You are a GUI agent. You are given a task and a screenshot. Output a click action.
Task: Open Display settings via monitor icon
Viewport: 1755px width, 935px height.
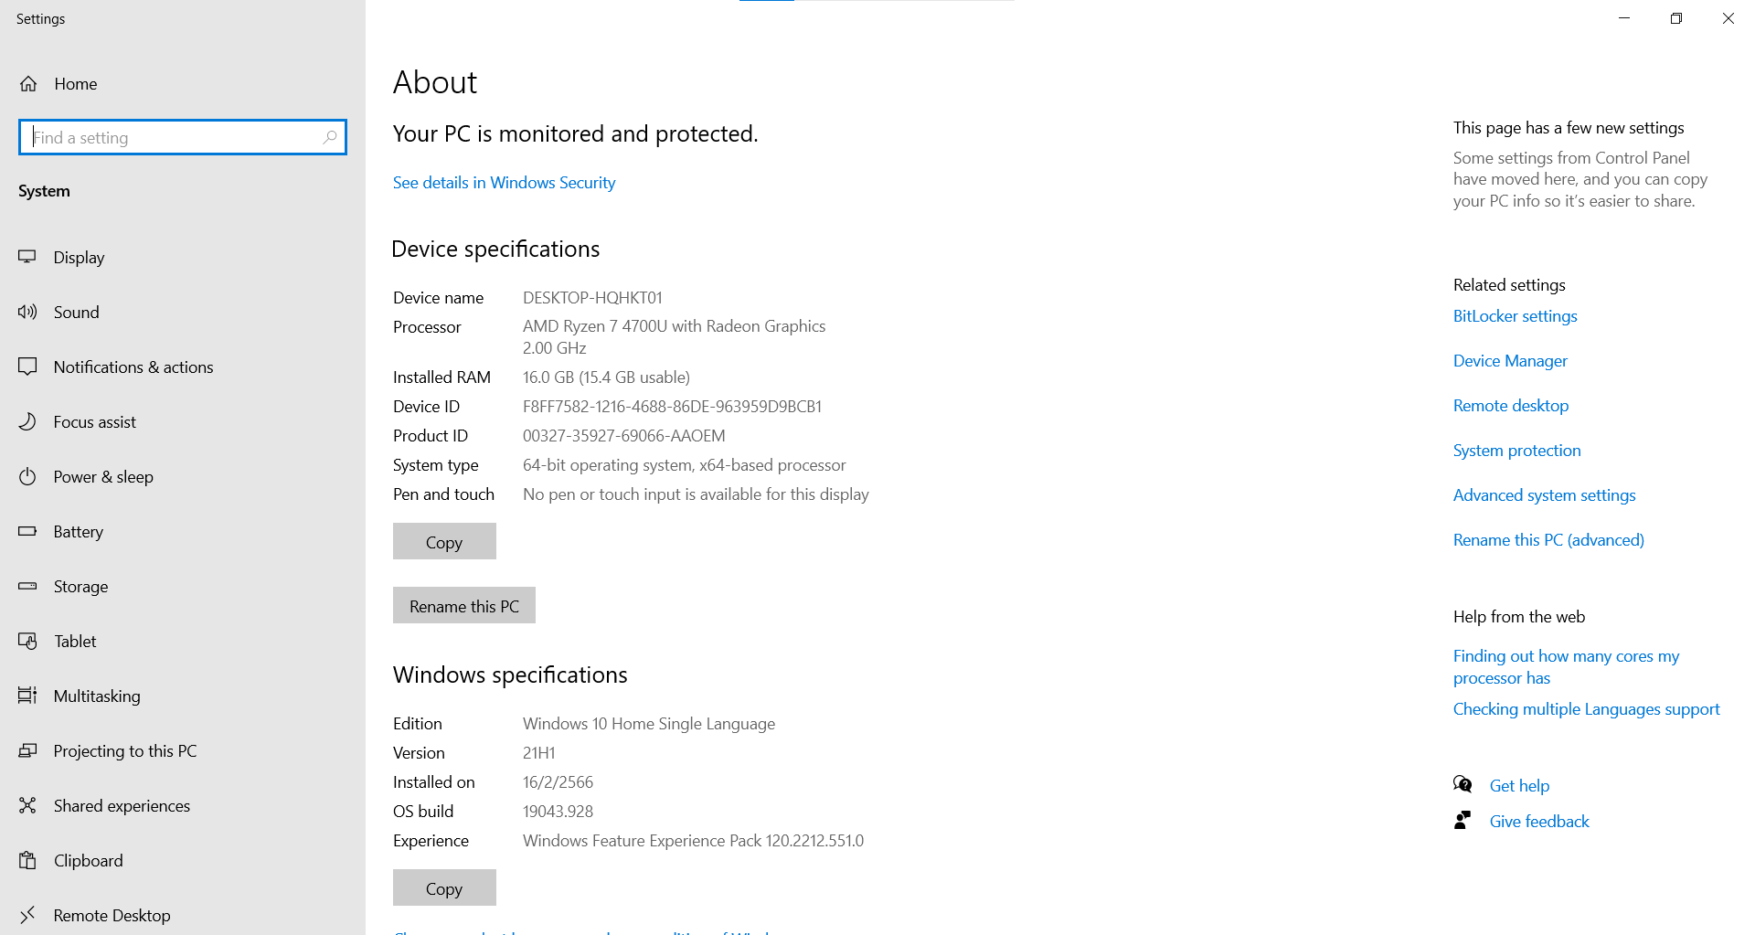pyautogui.click(x=27, y=257)
